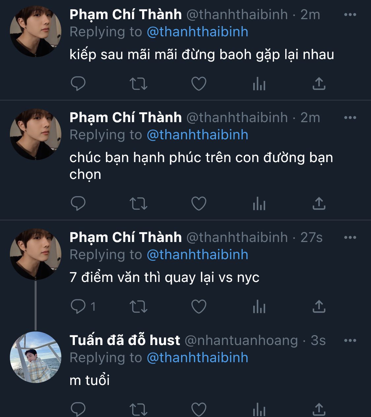The image size is (371, 417).
Task: Like the 'kiếp sau mãi mãi' tweet
Action: coord(199,84)
